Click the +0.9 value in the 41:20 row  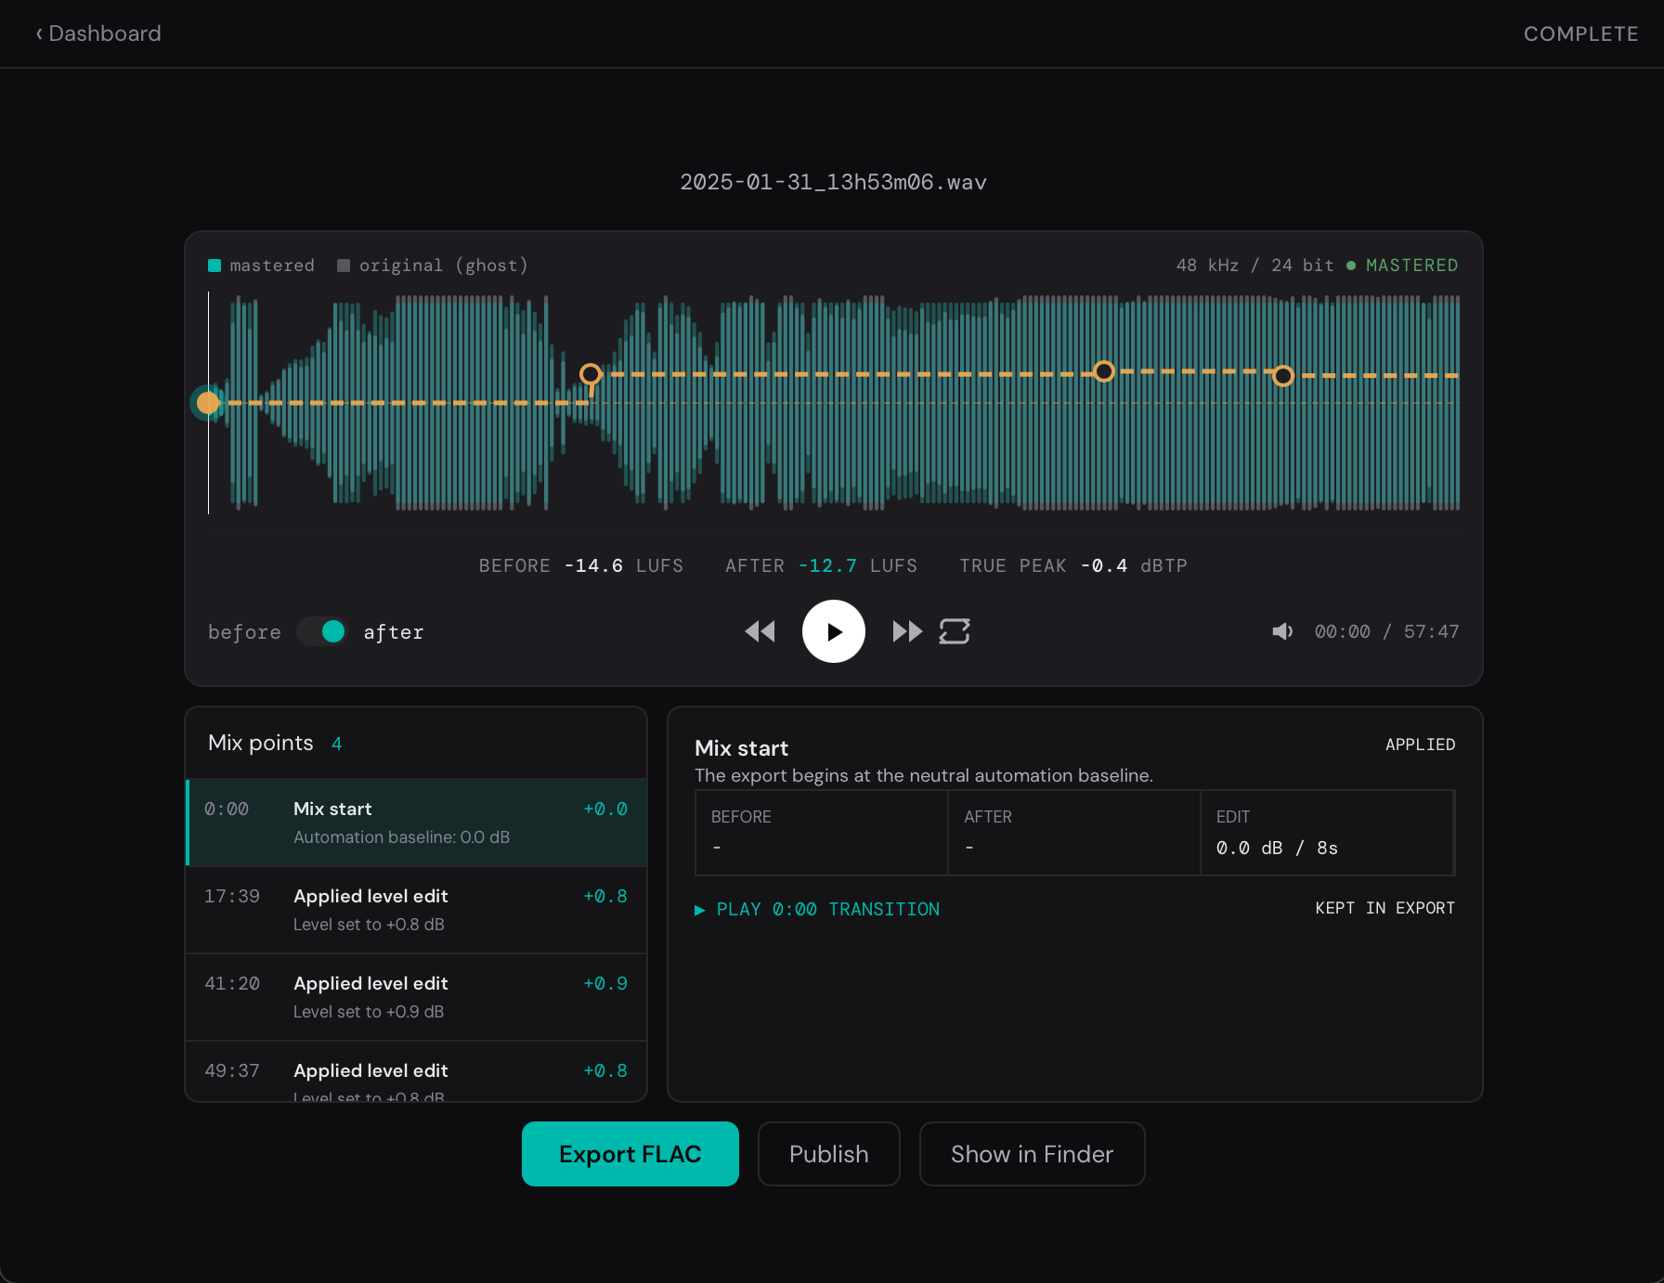coord(605,983)
